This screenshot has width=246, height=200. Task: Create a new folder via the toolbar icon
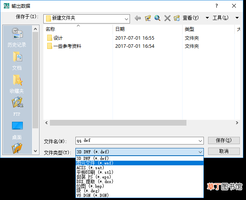[x=177, y=18]
